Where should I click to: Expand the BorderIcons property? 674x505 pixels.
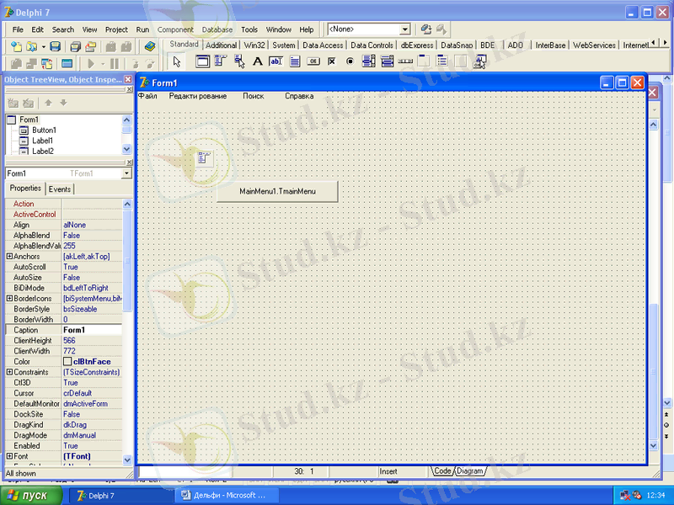coord(9,299)
